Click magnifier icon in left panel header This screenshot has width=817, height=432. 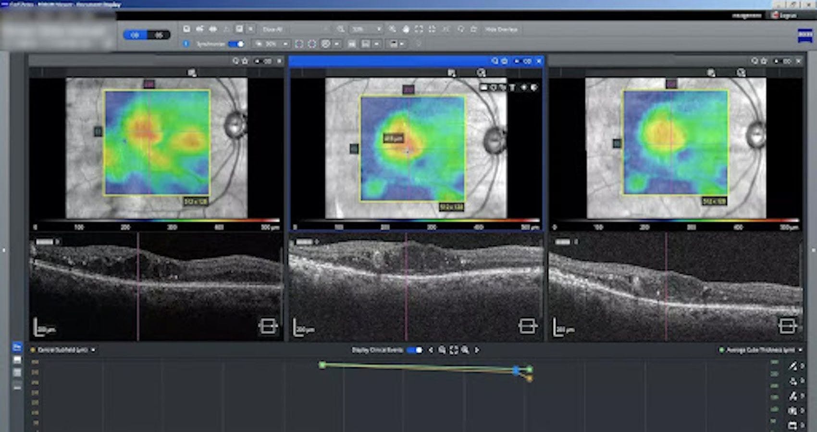click(235, 61)
